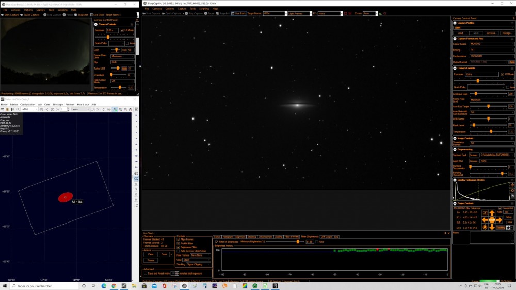Move telescope south with the down arrow

[x=492, y=227]
